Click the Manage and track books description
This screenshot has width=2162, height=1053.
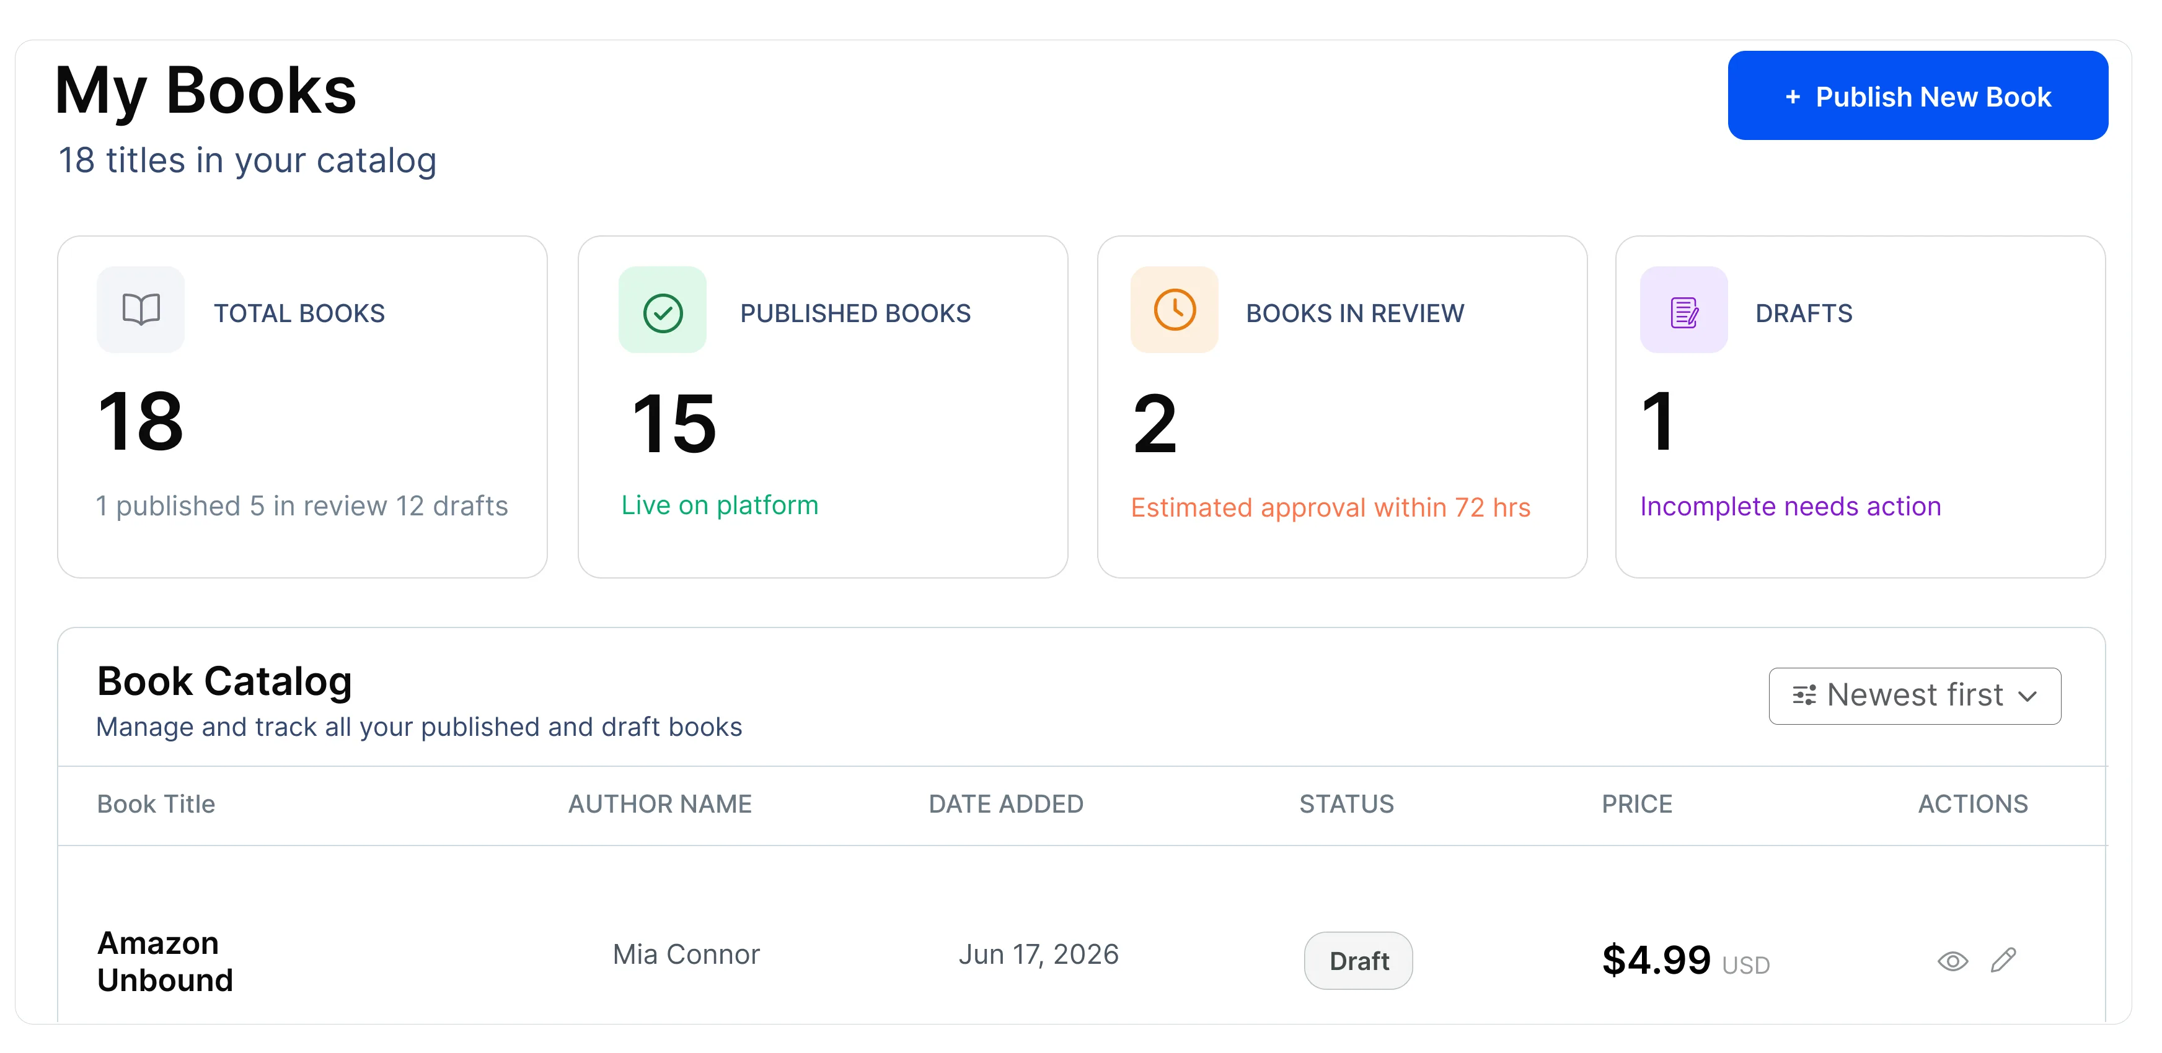[419, 727]
